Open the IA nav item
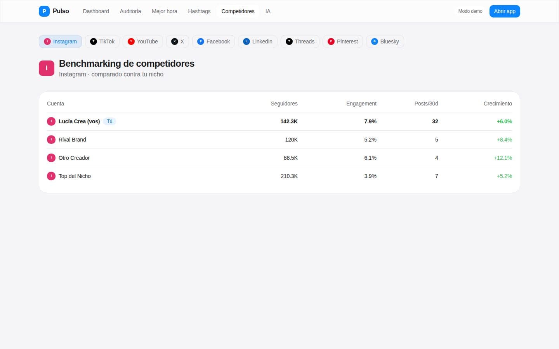559x349 pixels. (268, 11)
